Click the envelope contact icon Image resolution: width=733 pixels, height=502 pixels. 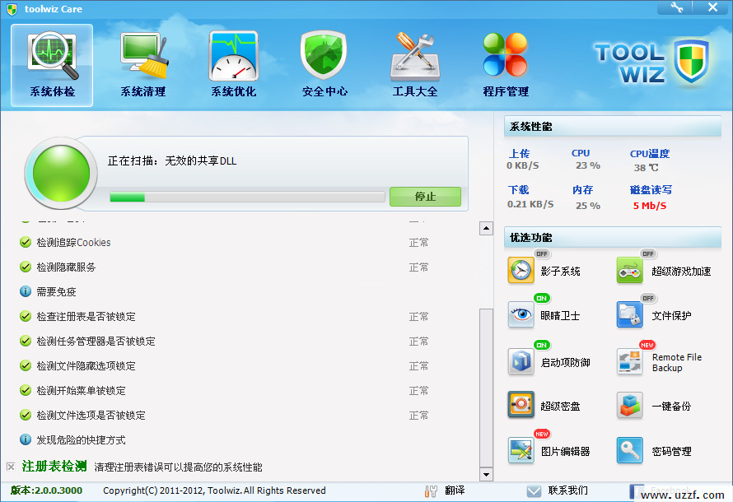click(534, 490)
